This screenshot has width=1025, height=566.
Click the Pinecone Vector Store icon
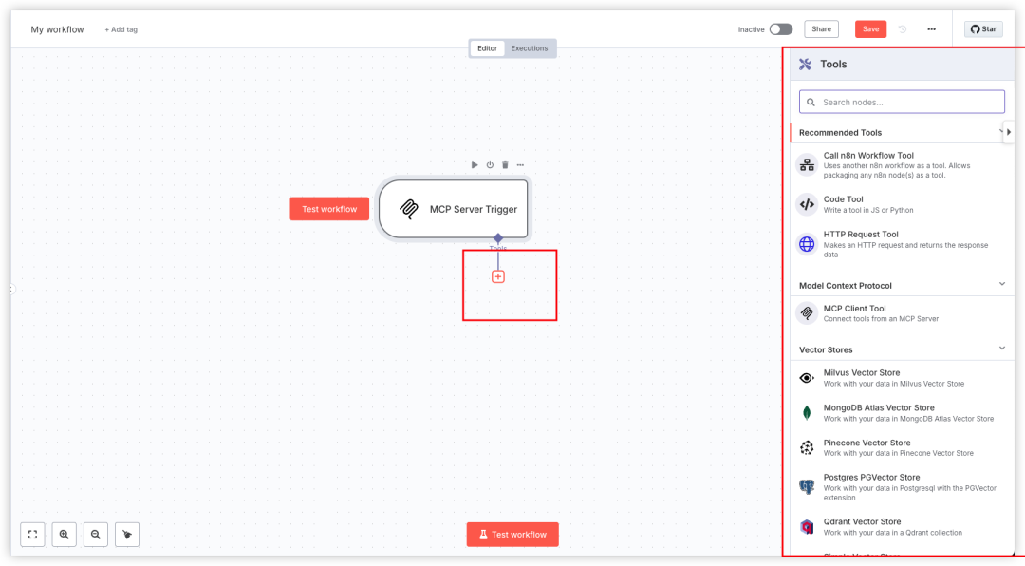click(808, 447)
